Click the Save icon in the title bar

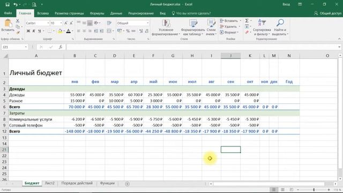click(x=8, y=4)
